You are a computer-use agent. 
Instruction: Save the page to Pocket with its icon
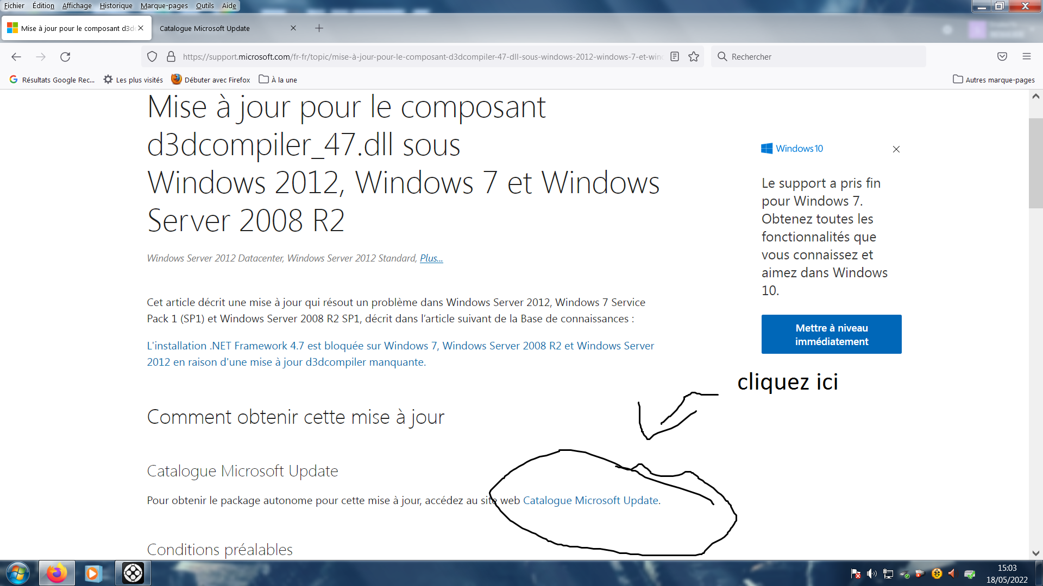(1002, 56)
